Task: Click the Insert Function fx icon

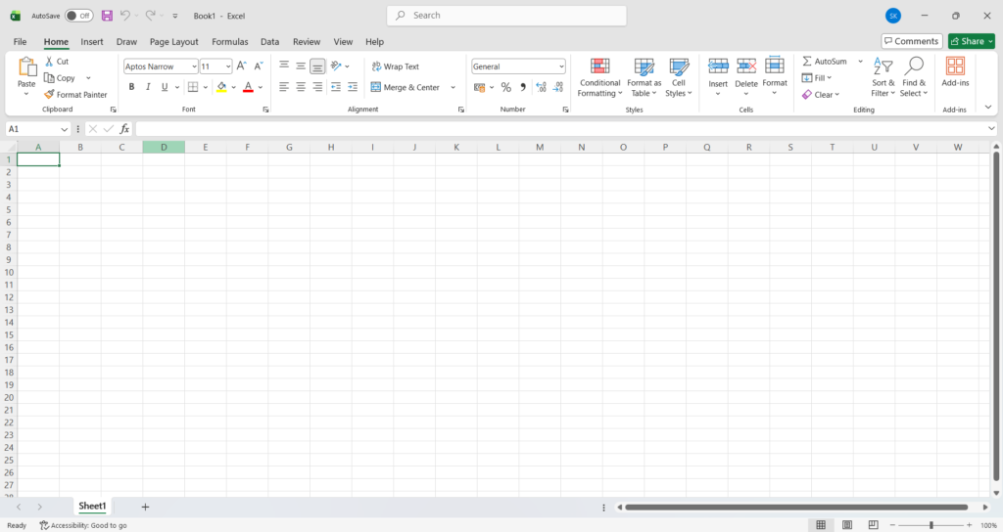Action: (124, 129)
